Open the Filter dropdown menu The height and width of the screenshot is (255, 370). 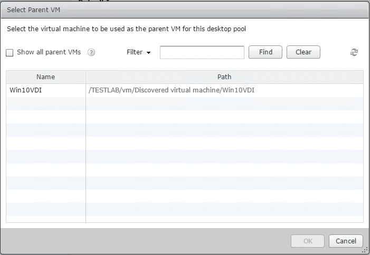[139, 52]
